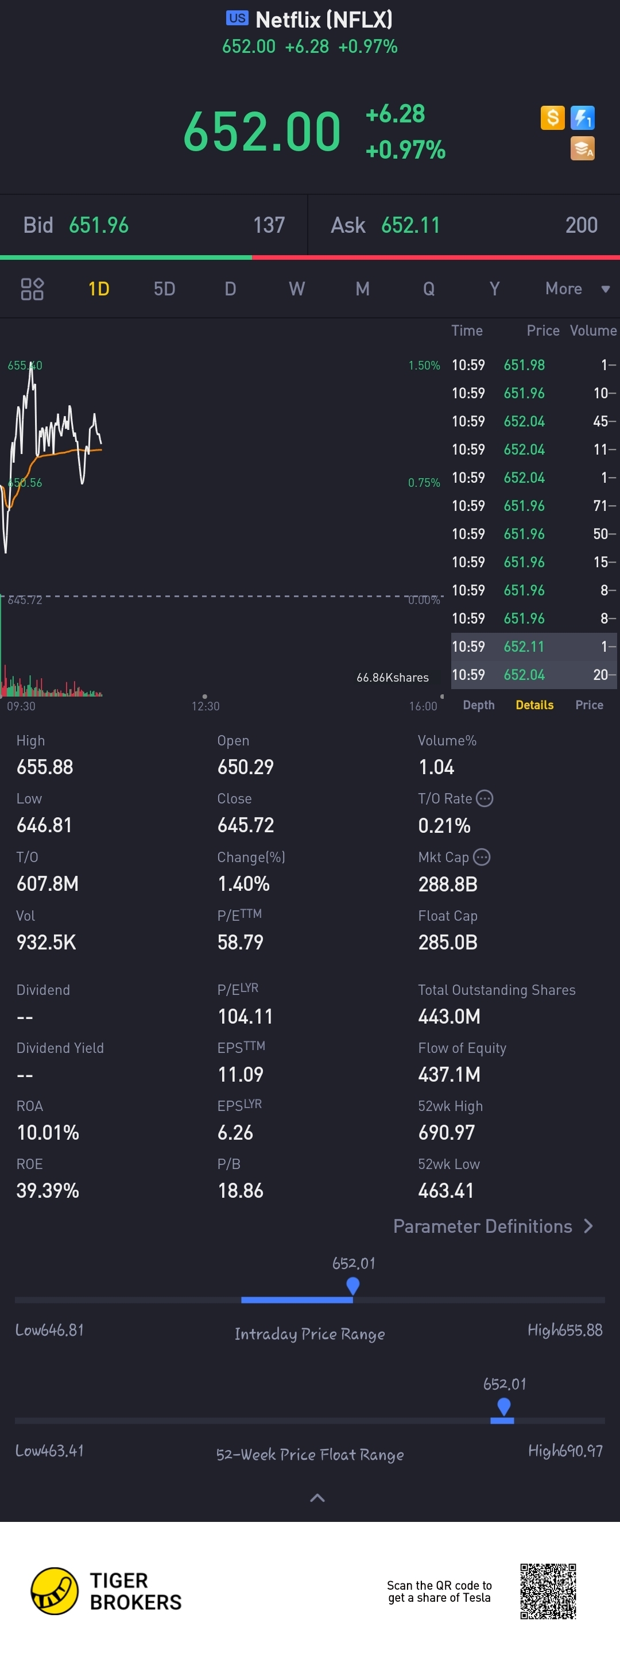Switch to the D daily chart tab
The height and width of the screenshot is (1661, 620).
(230, 289)
